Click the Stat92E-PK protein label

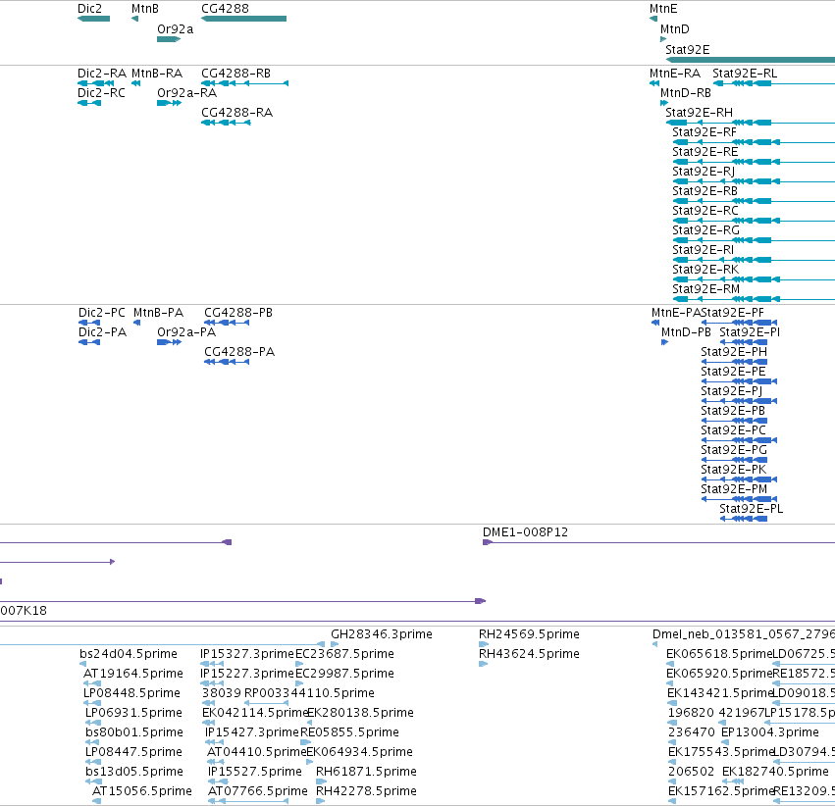pyautogui.click(x=734, y=471)
